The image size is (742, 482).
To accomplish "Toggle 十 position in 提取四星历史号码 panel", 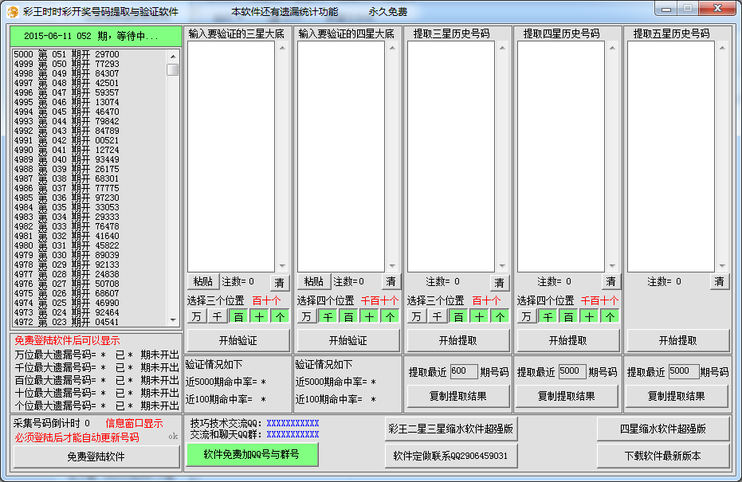I will 589,316.
